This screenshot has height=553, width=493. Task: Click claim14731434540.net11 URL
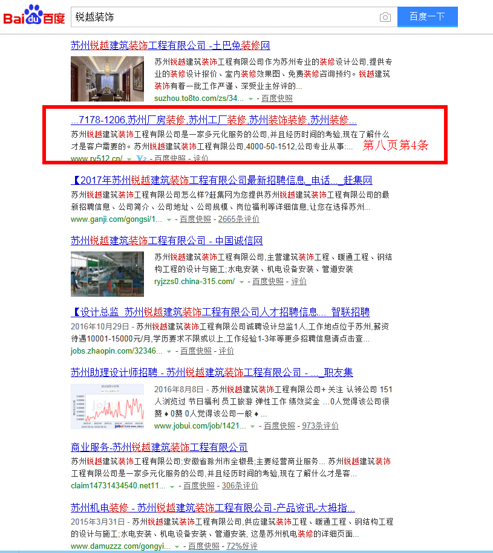[x=118, y=486]
